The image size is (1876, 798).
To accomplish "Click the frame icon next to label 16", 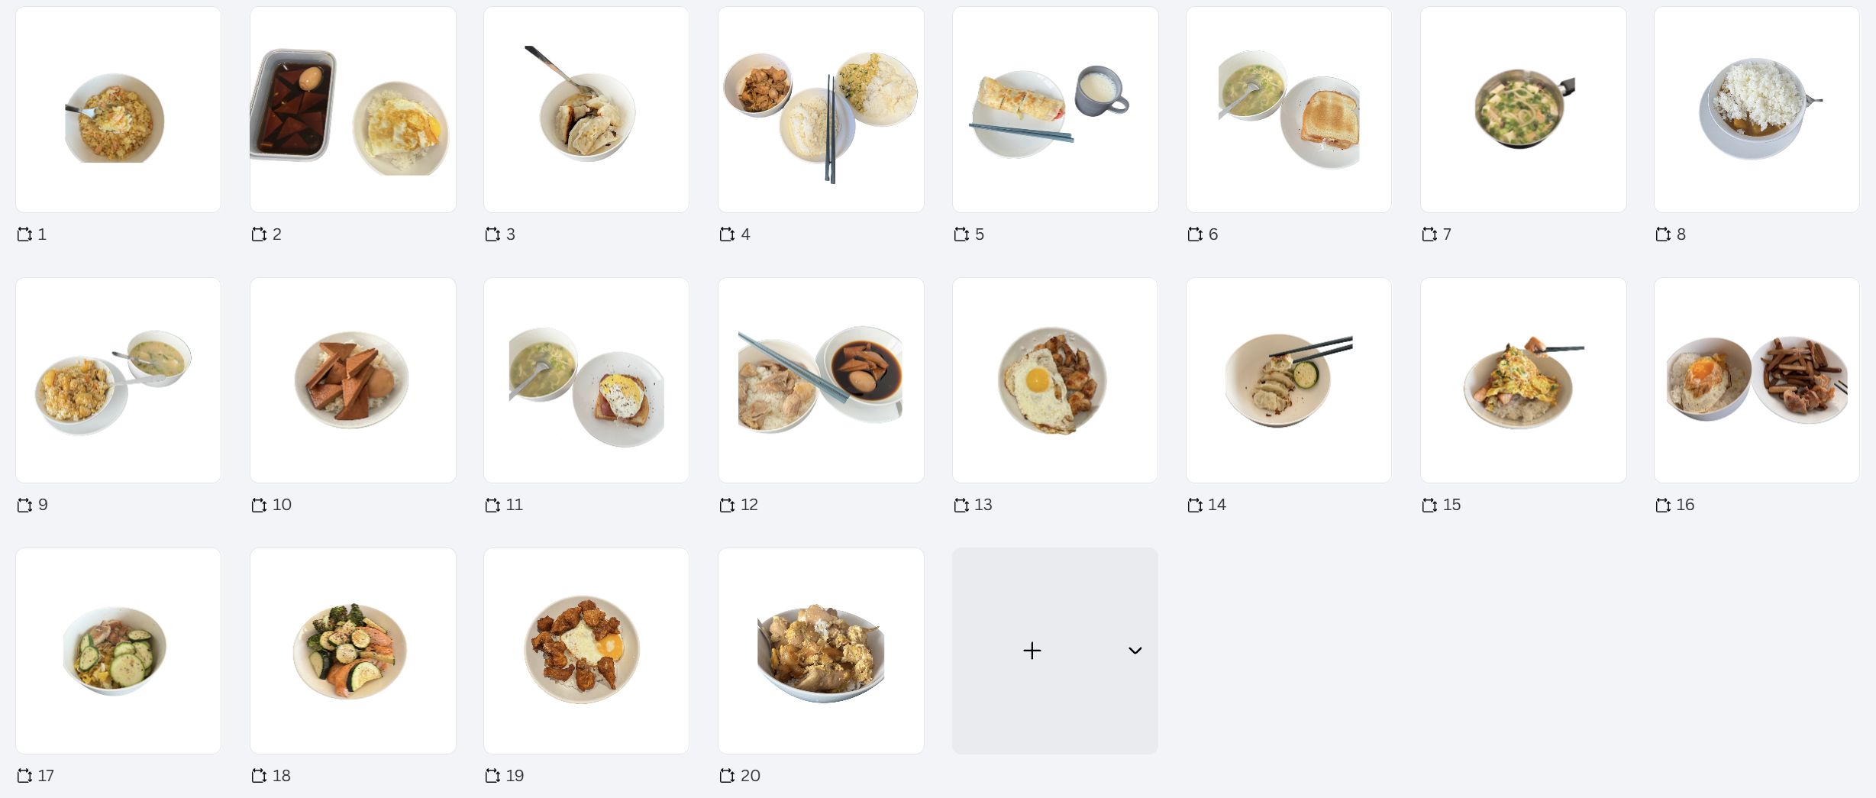I will point(1663,505).
